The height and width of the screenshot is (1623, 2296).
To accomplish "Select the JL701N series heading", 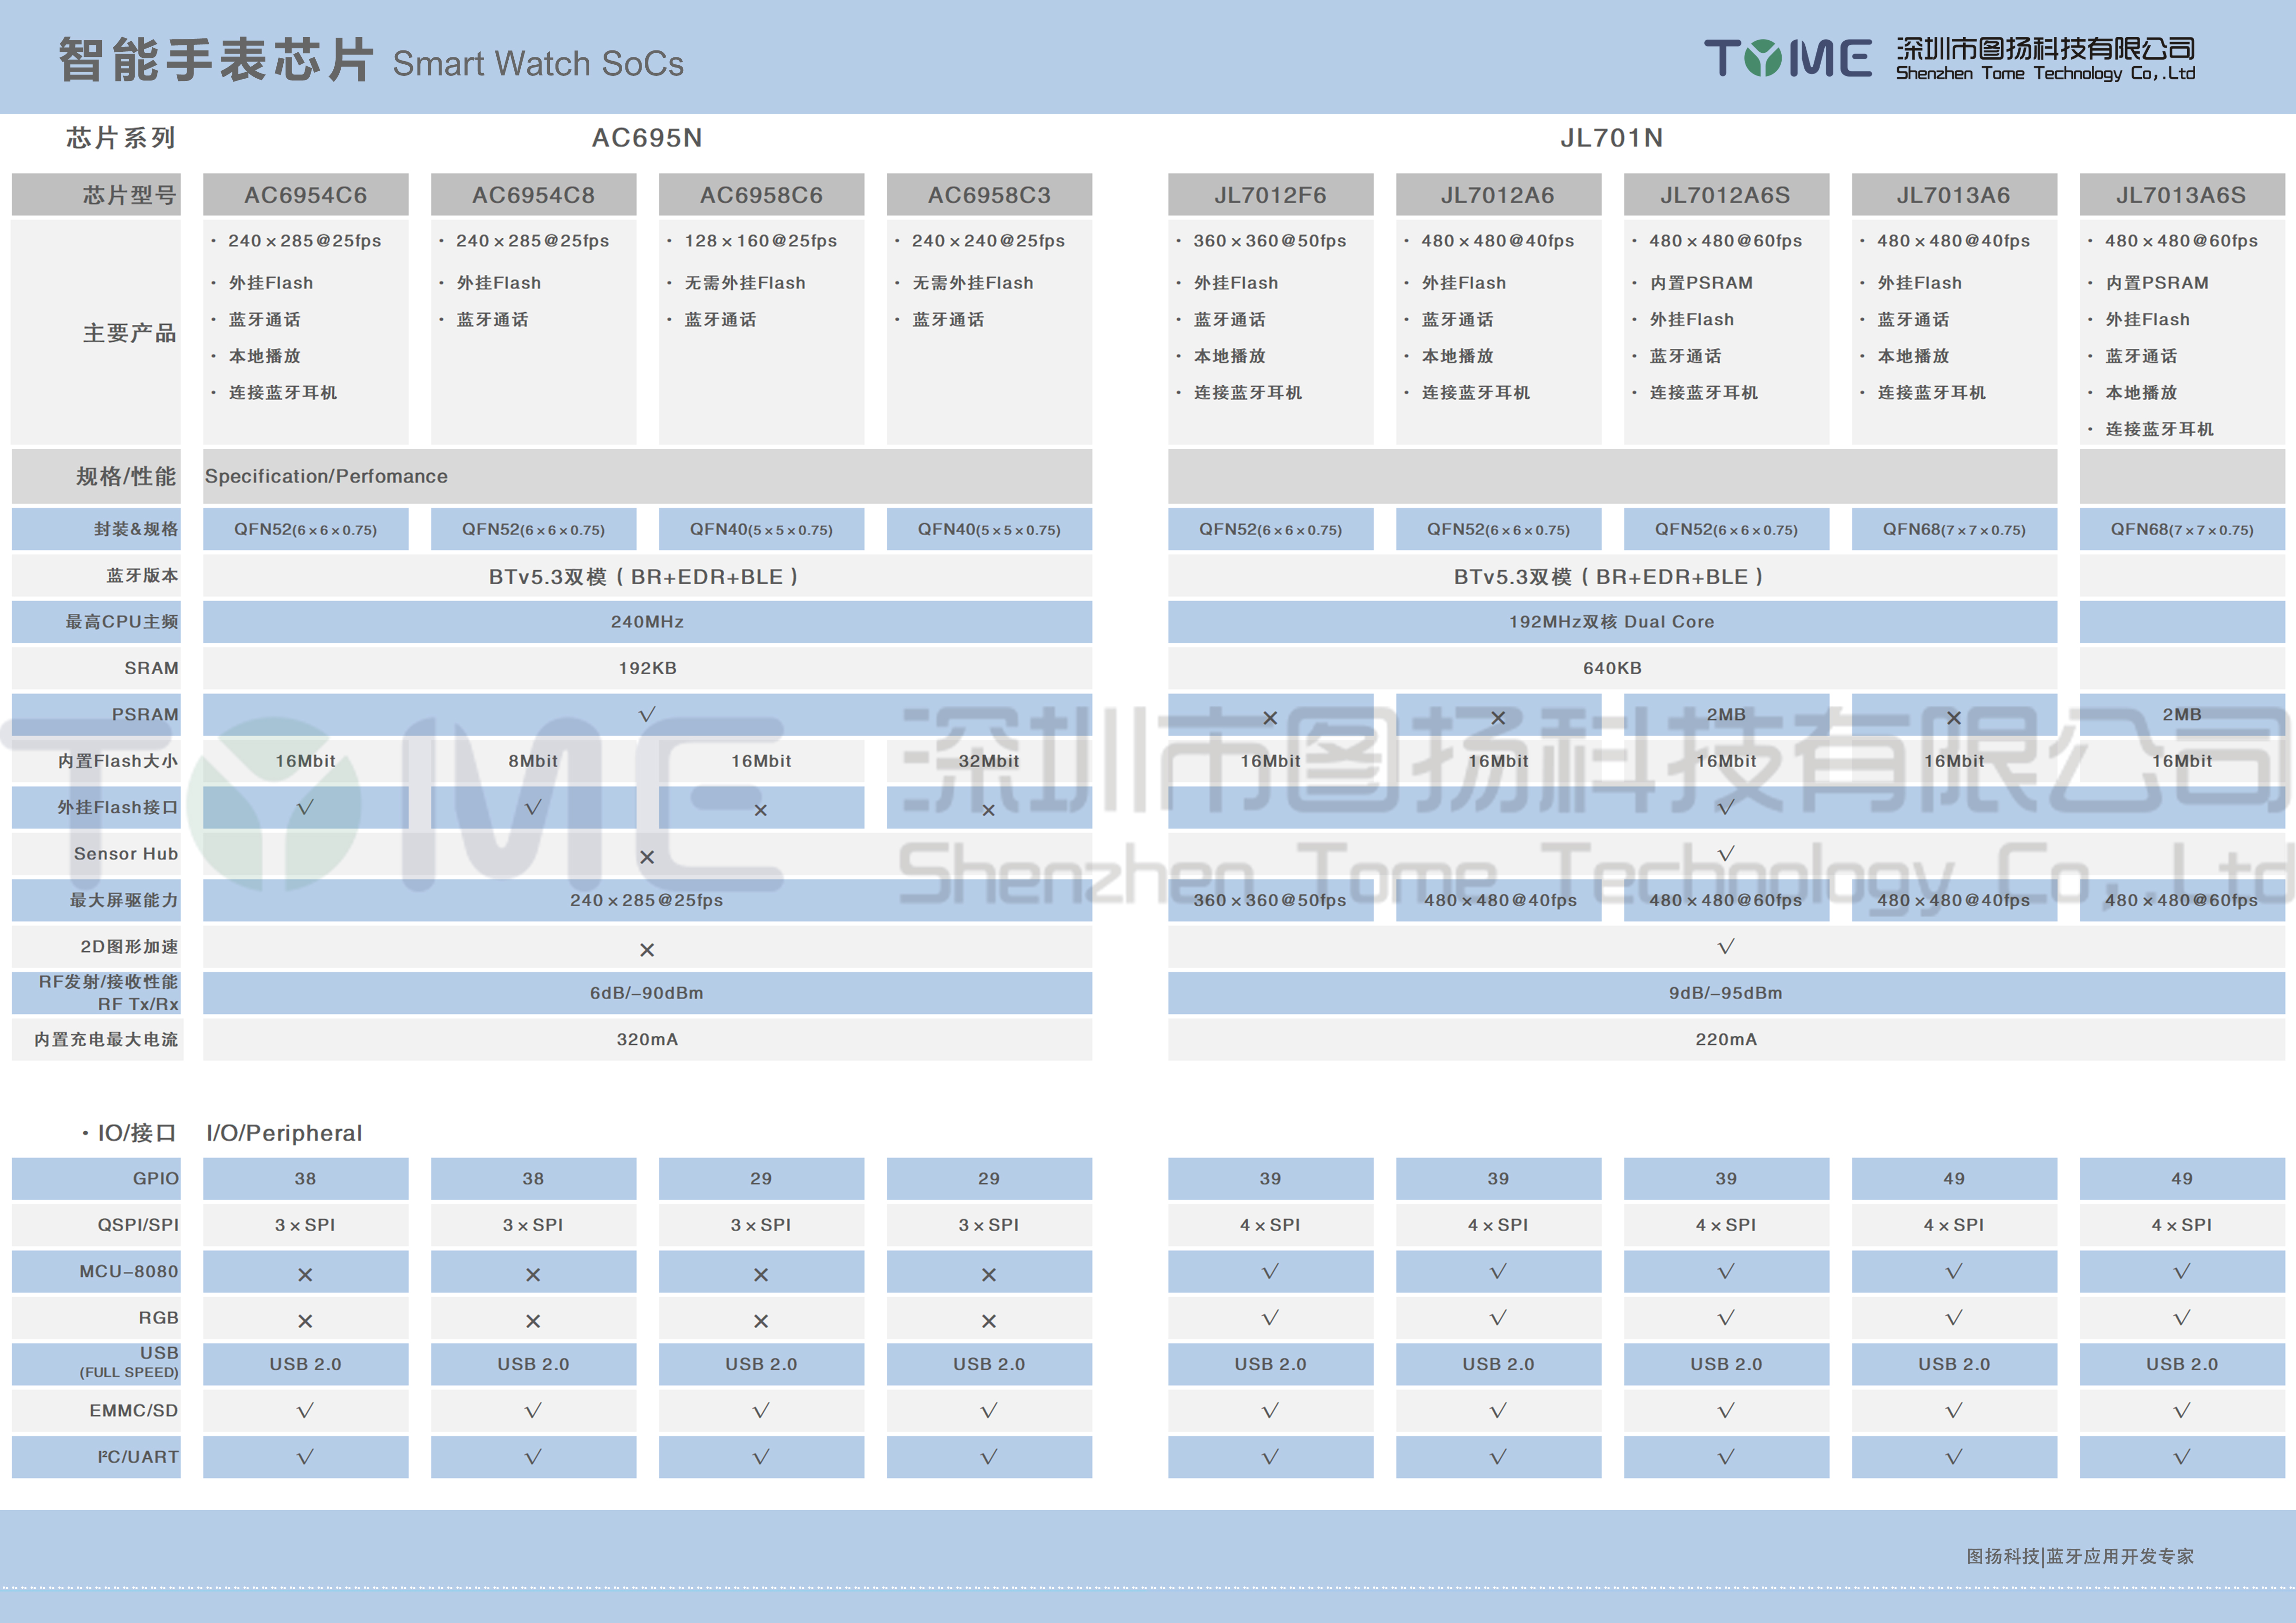I will (x=1612, y=138).
